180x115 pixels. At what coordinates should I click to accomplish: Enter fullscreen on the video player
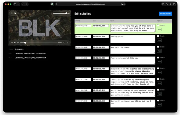click(x=11, y=13)
